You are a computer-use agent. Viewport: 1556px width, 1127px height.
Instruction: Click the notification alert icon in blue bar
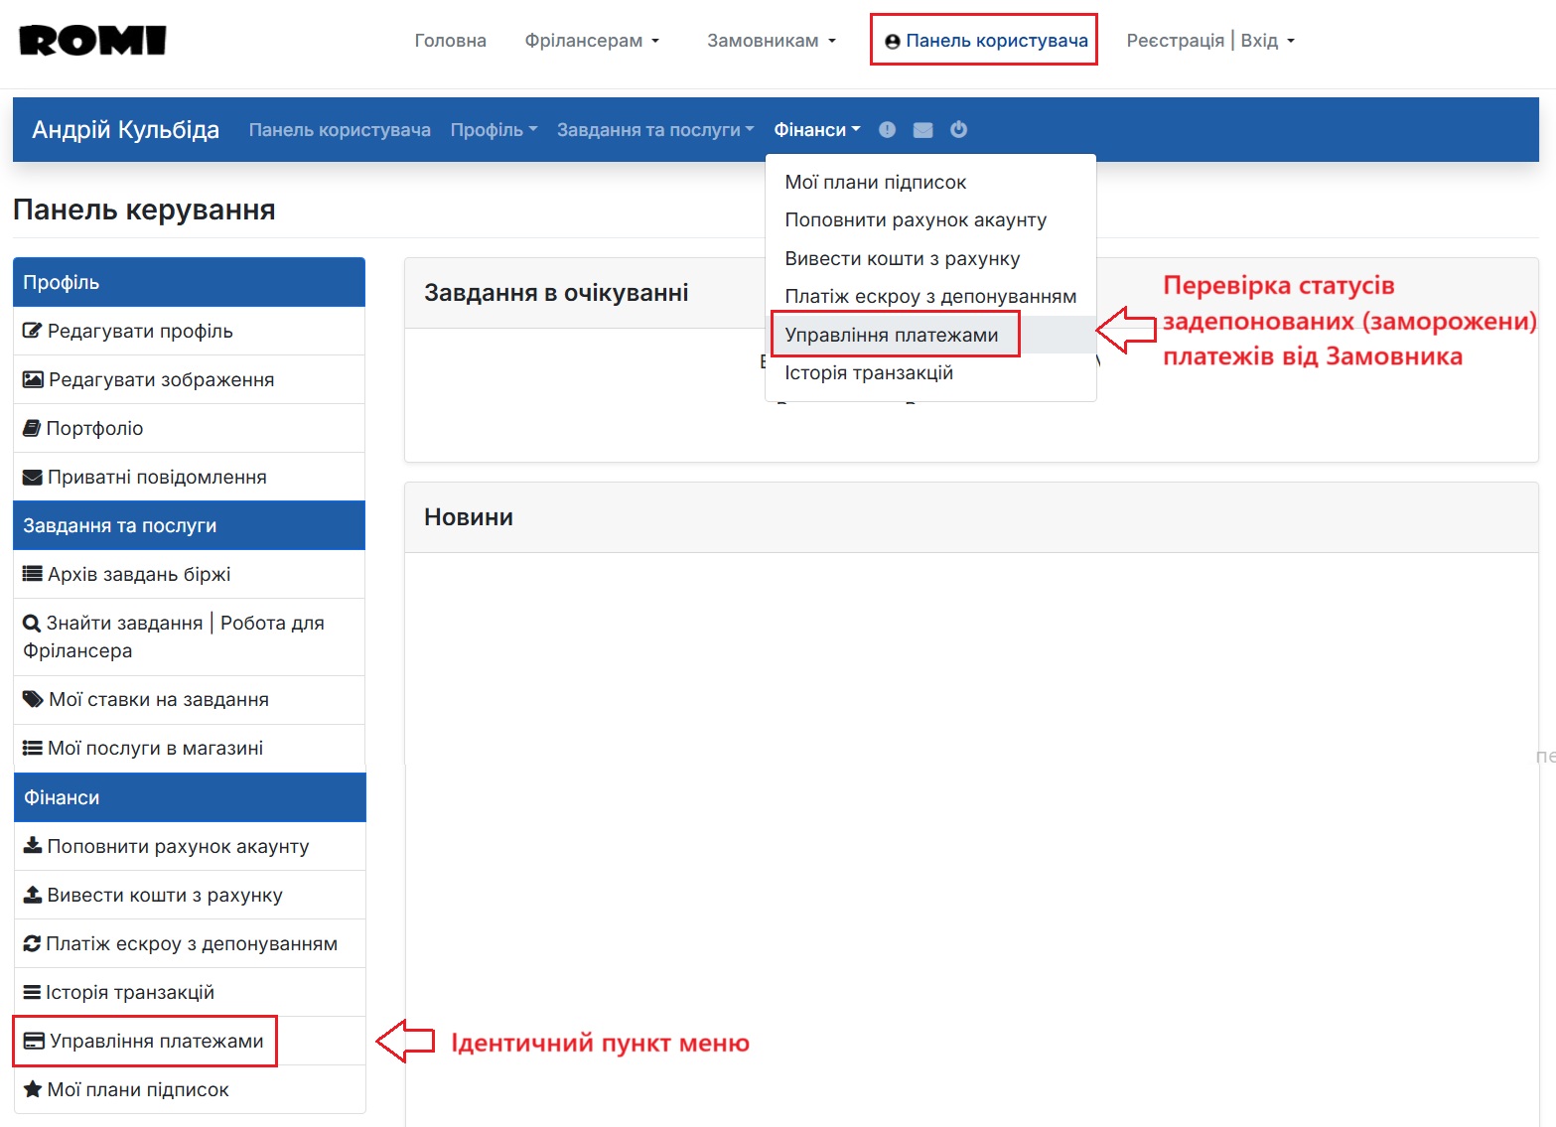click(x=887, y=130)
